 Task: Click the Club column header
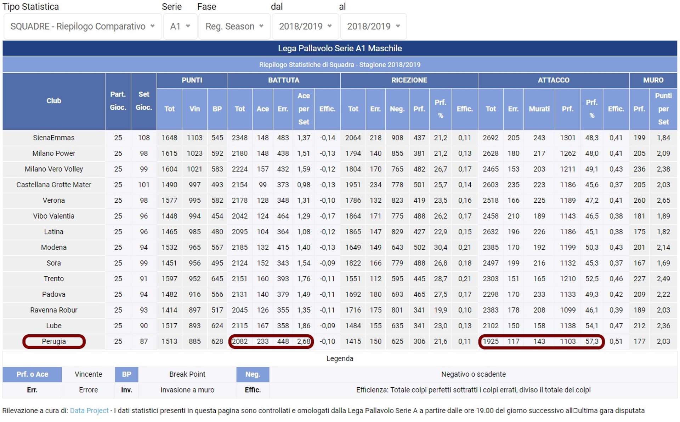coord(54,101)
